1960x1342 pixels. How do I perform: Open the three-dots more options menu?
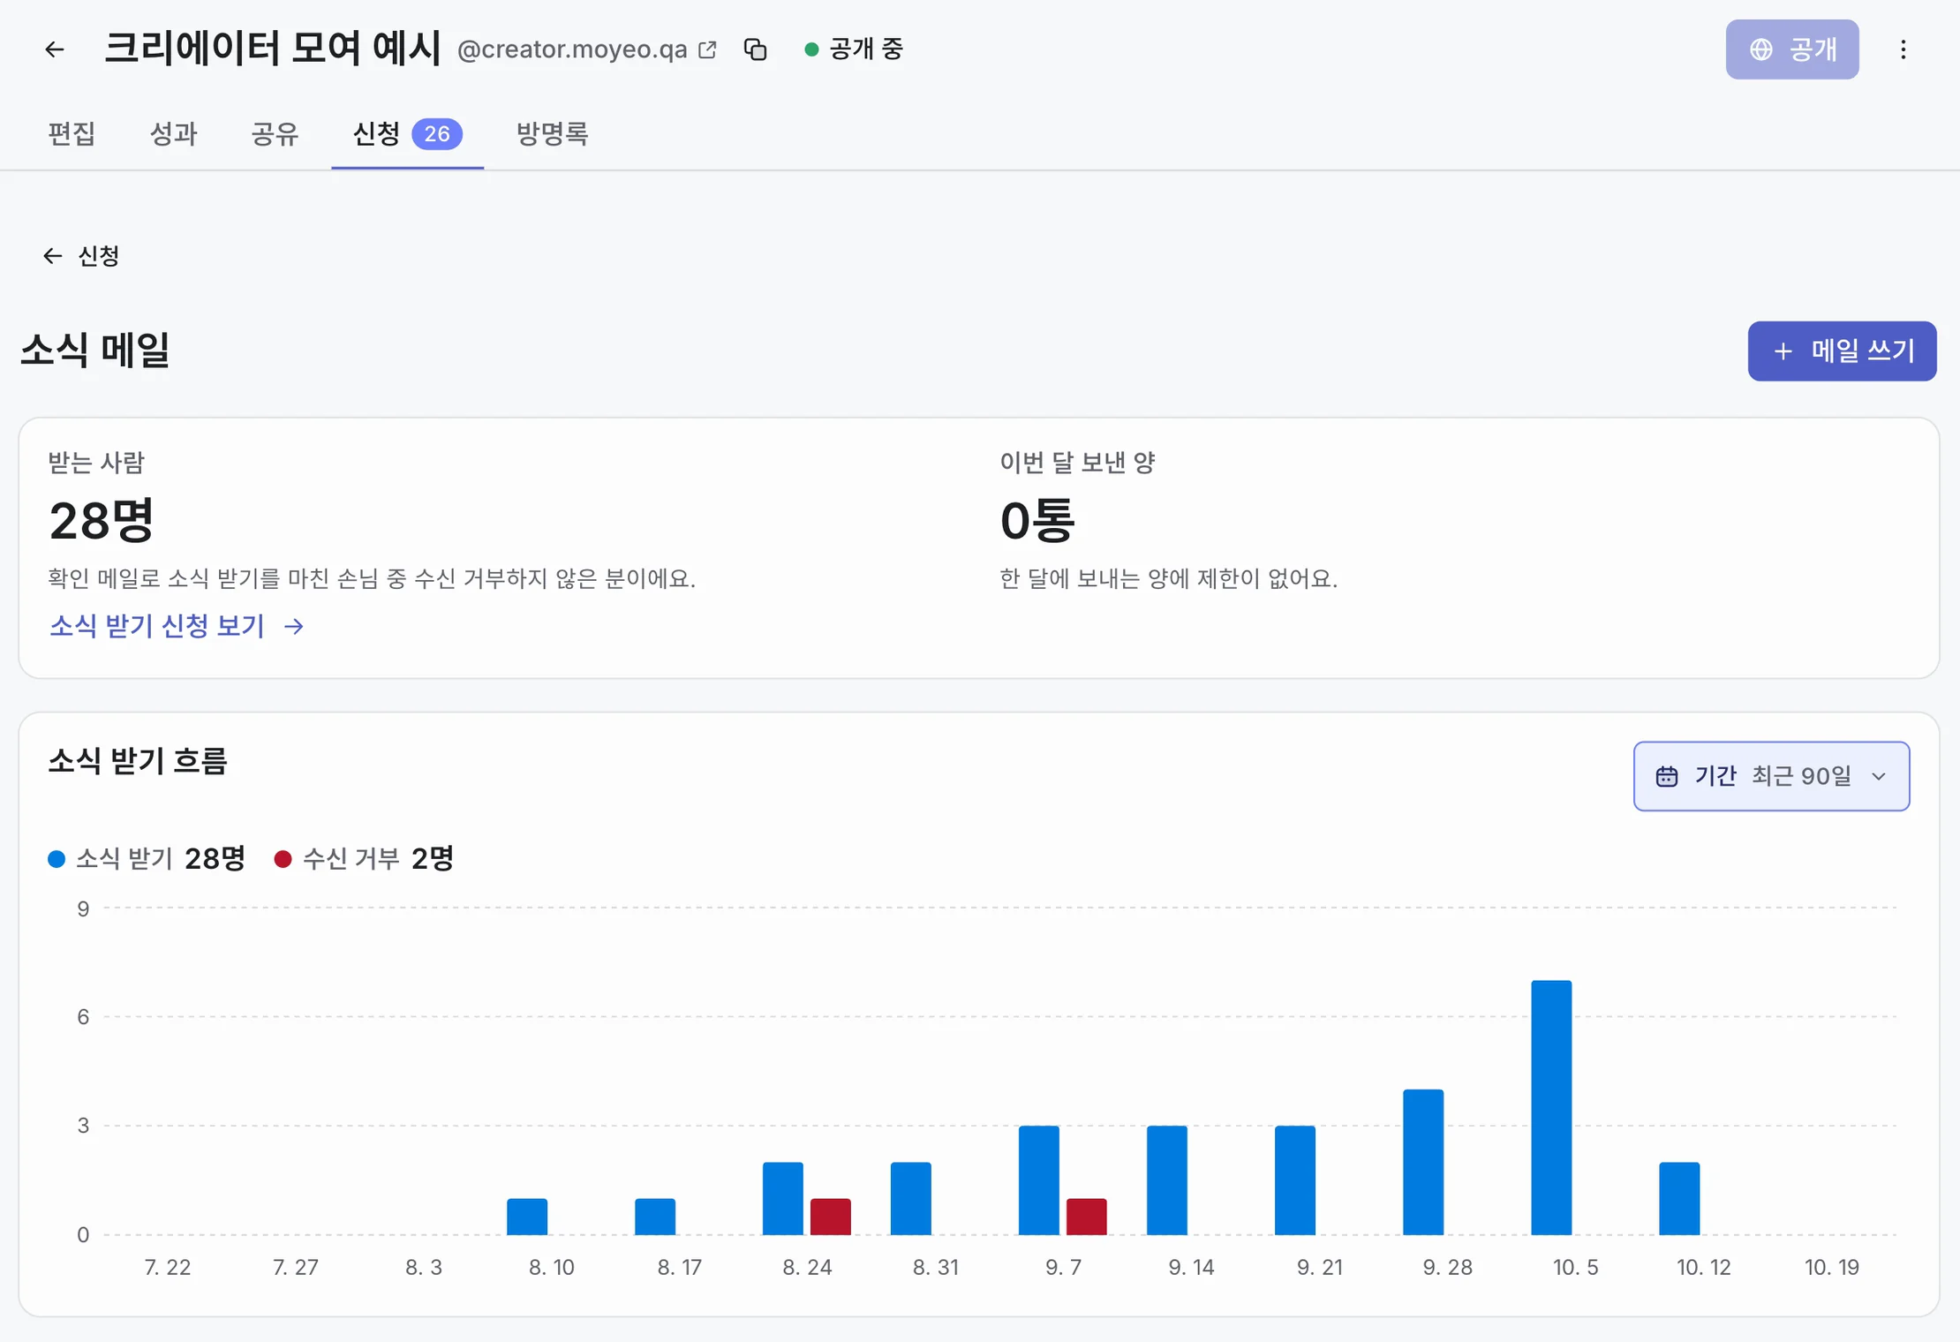[1903, 49]
